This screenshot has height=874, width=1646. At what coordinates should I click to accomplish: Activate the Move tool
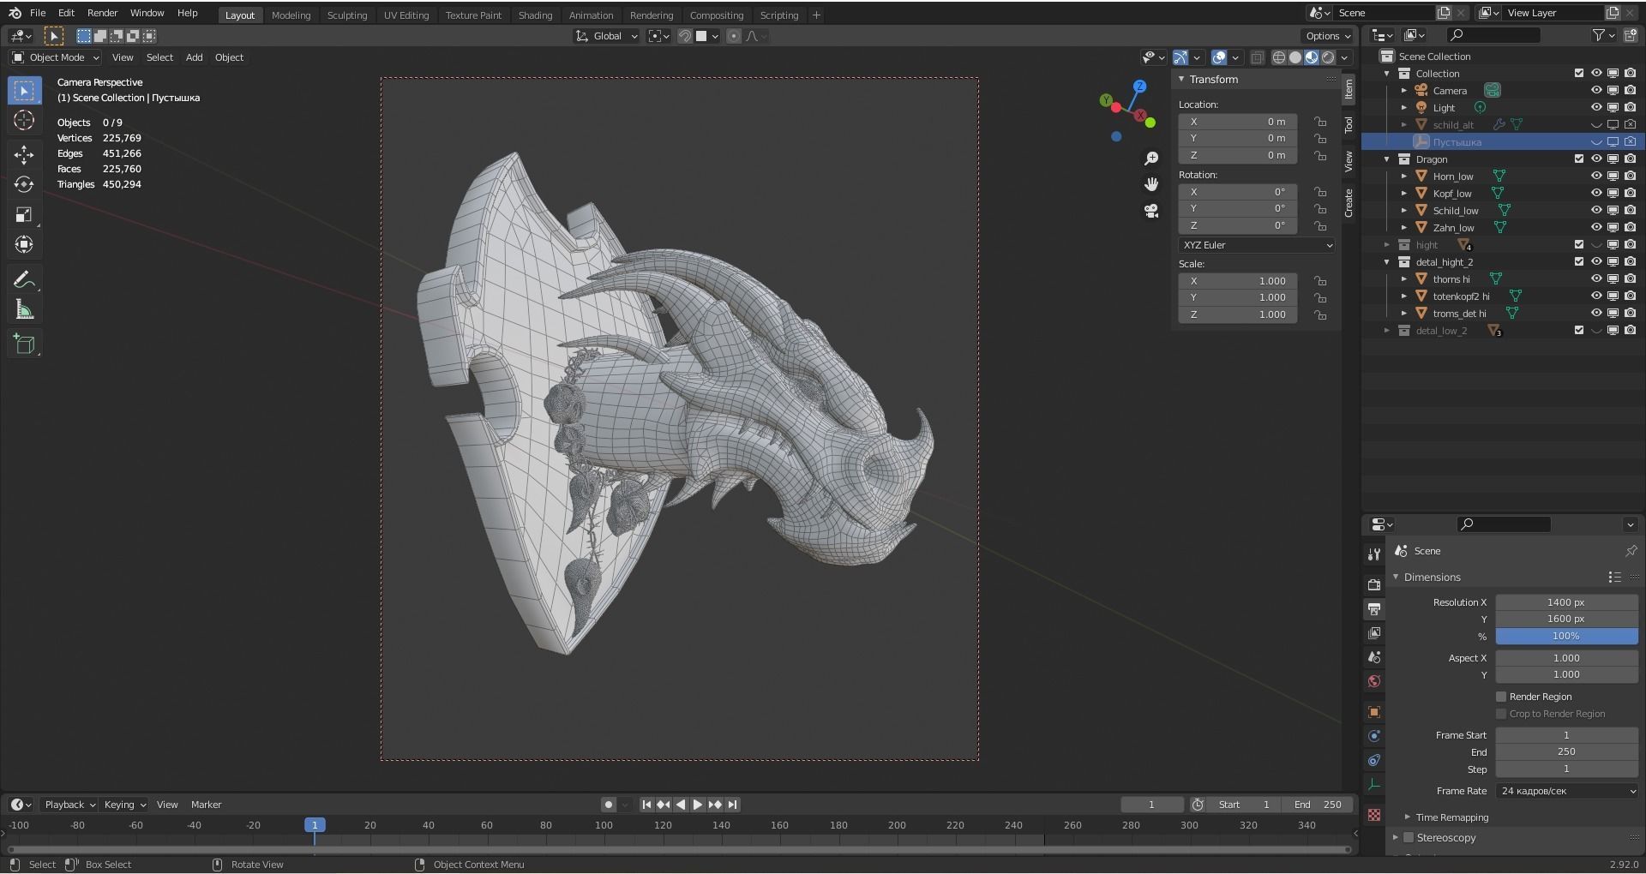coord(24,154)
